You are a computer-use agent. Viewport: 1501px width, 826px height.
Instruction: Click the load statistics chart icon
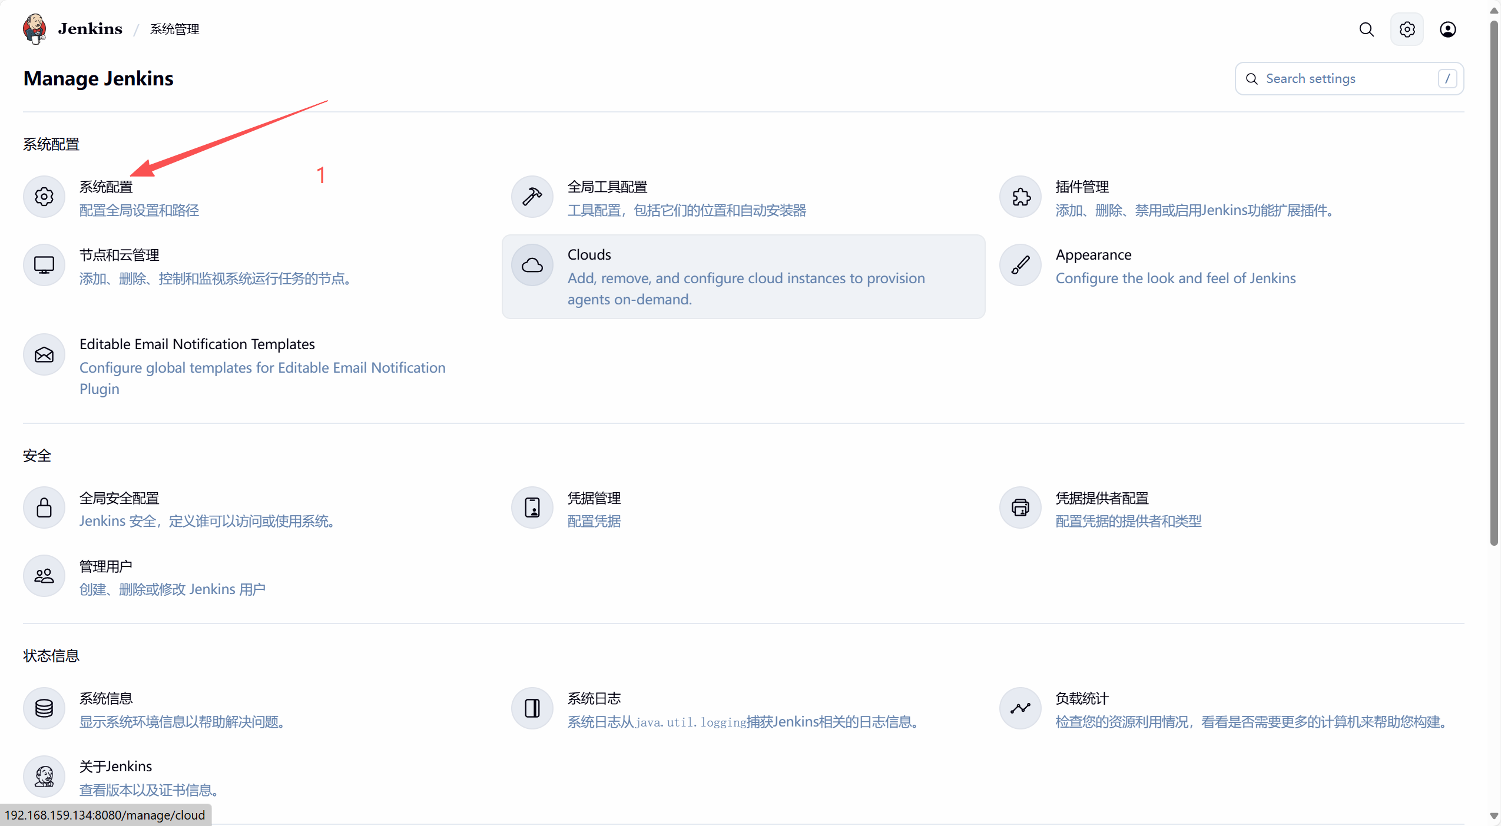click(x=1020, y=708)
